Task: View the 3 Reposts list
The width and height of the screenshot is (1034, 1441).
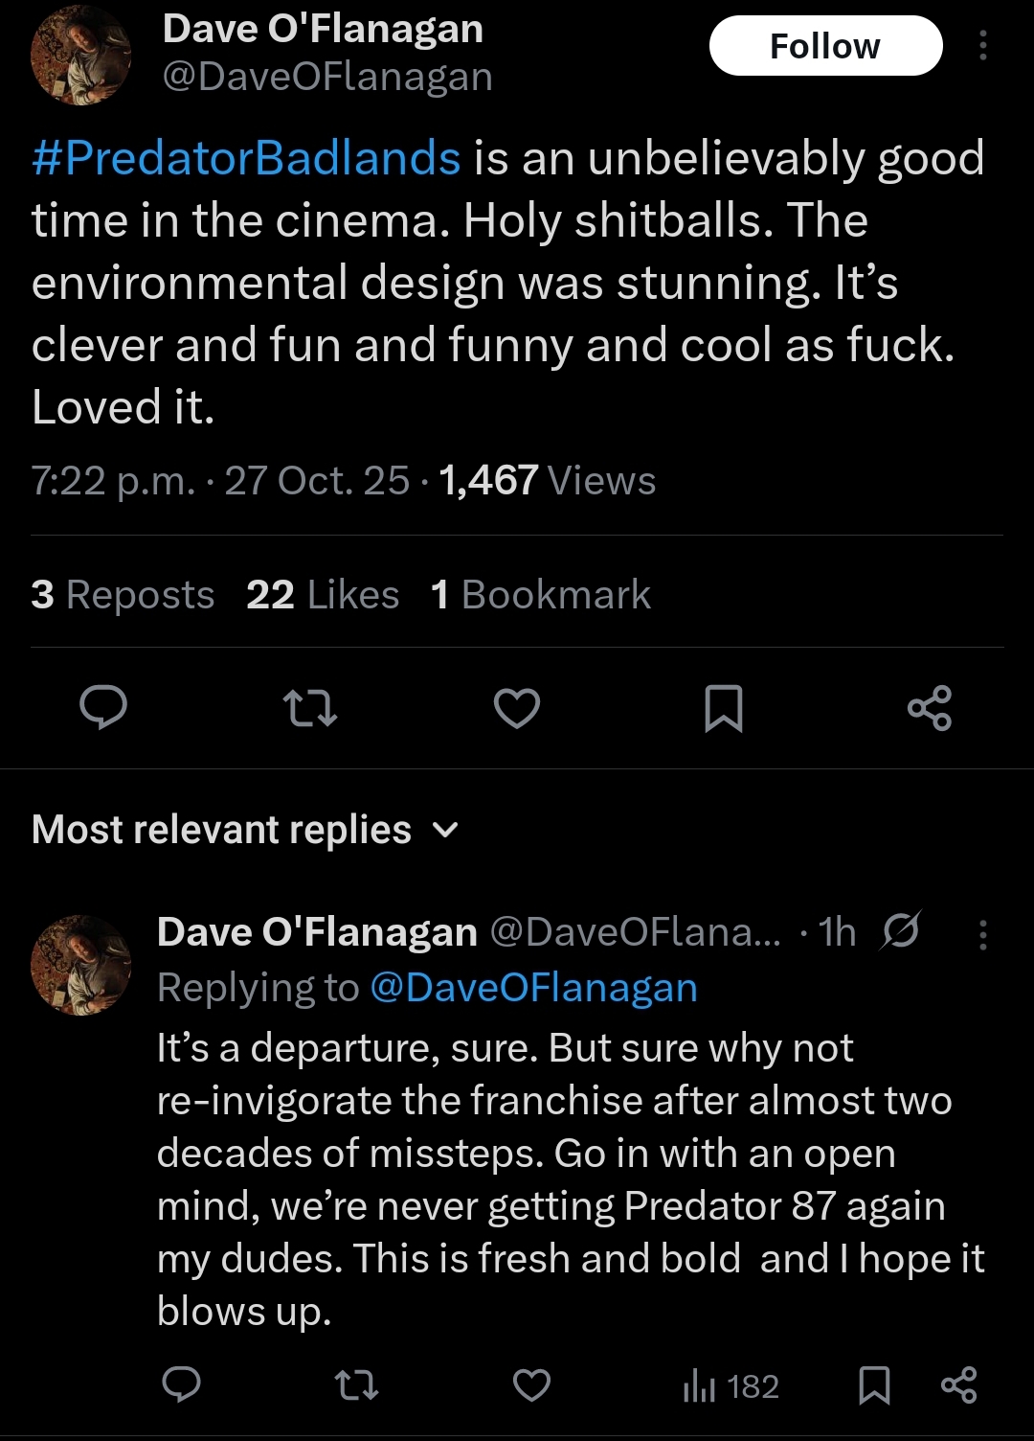Action: 123,595
